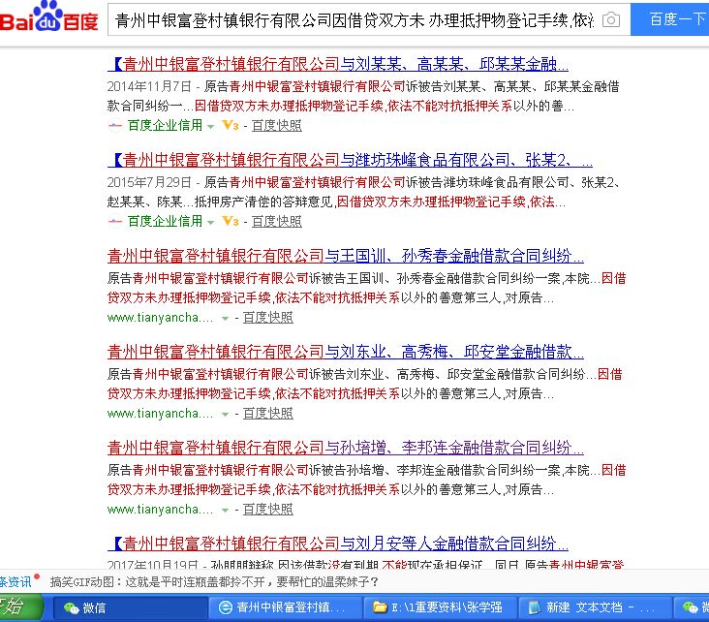Switch to 微信 taskbar window
This screenshot has height=622, width=709.
click(x=129, y=607)
